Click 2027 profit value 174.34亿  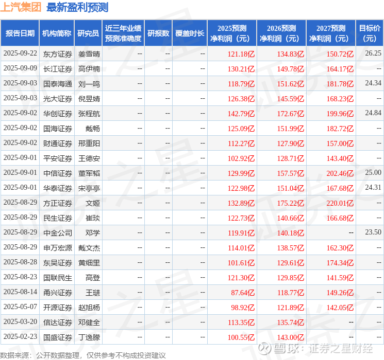(x=340, y=263)
